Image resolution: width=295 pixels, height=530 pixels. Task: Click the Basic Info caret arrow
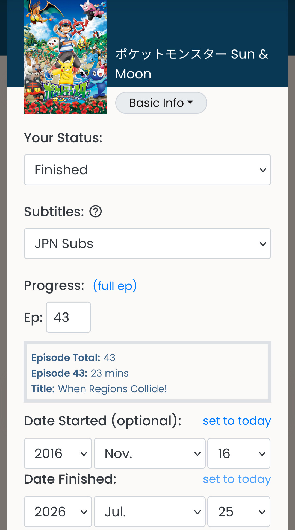(190, 102)
